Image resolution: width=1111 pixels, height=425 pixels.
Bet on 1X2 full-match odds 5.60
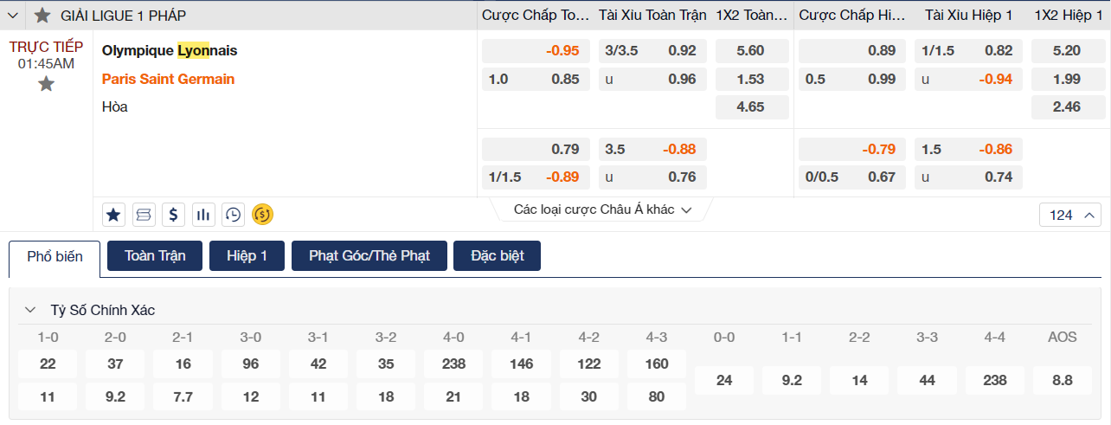tap(750, 51)
